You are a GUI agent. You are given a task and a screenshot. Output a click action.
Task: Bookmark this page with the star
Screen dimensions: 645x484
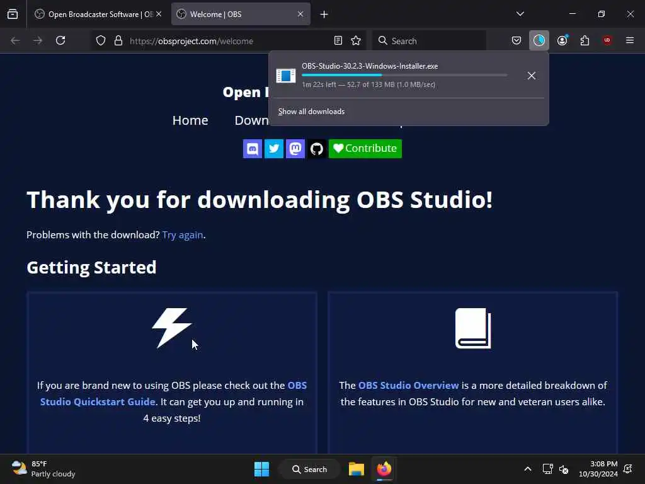(356, 40)
